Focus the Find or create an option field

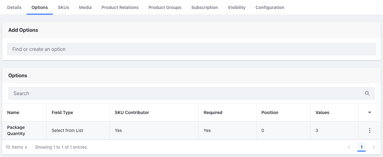pyautogui.click(x=191, y=49)
